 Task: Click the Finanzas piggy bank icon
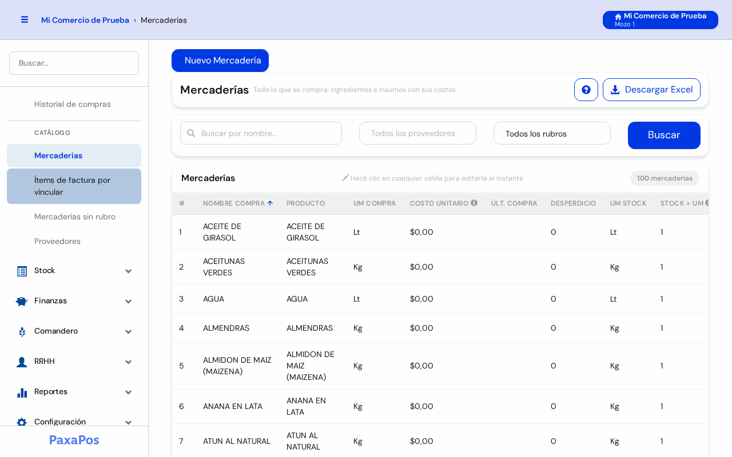pos(22,301)
